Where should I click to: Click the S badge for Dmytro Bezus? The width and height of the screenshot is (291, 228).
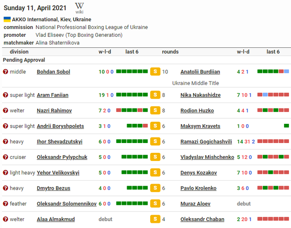[x=155, y=188]
